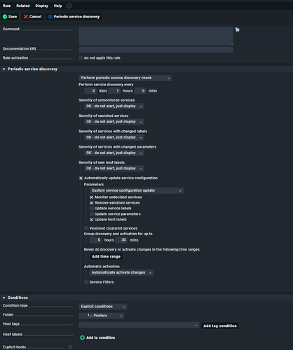Click Add tag condition button

pos(220,325)
